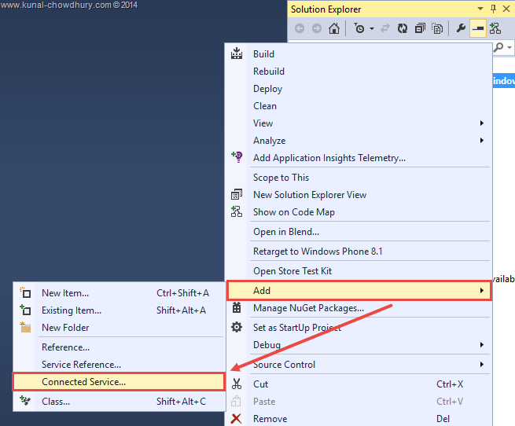The image size is (515, 426).
Task: Click the View Code Map toolbar icon
Action: [495, 28]
